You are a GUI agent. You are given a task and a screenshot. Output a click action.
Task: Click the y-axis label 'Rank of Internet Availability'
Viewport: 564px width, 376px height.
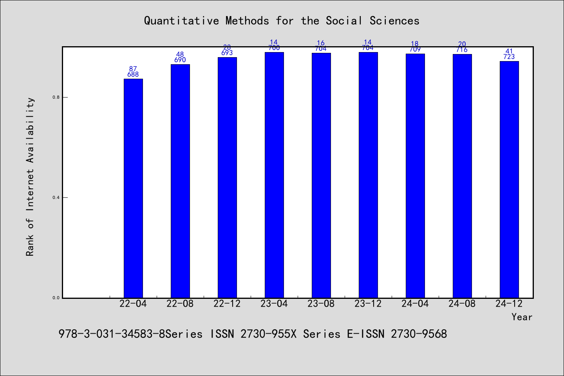[30, 177]
